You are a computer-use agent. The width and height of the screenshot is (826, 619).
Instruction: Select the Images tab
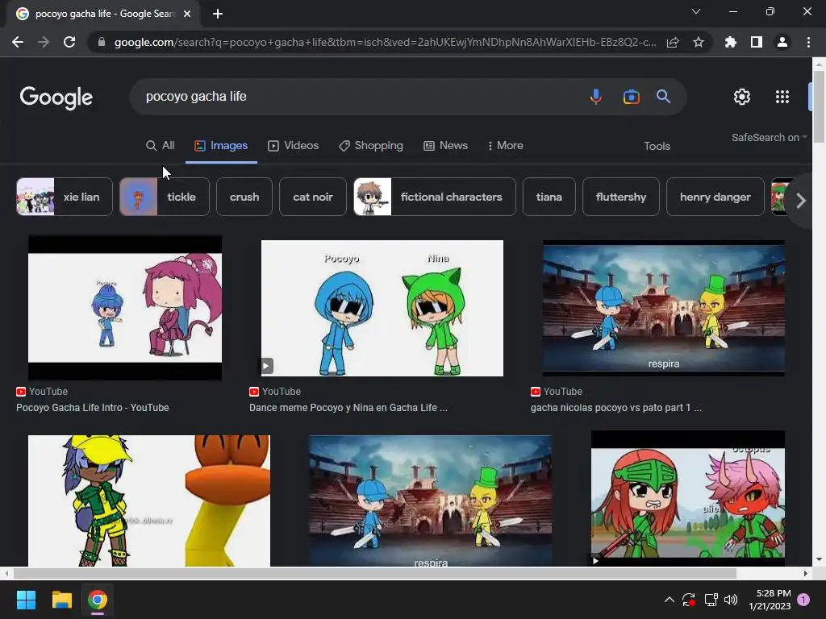221,146
